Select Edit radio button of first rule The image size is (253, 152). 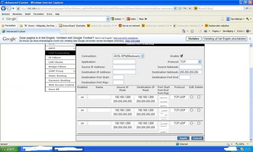(x=191, y=97)
